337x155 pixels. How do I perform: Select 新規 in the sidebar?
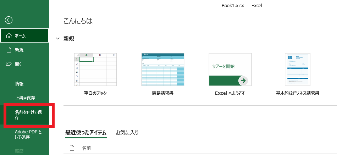click(24, 50)
